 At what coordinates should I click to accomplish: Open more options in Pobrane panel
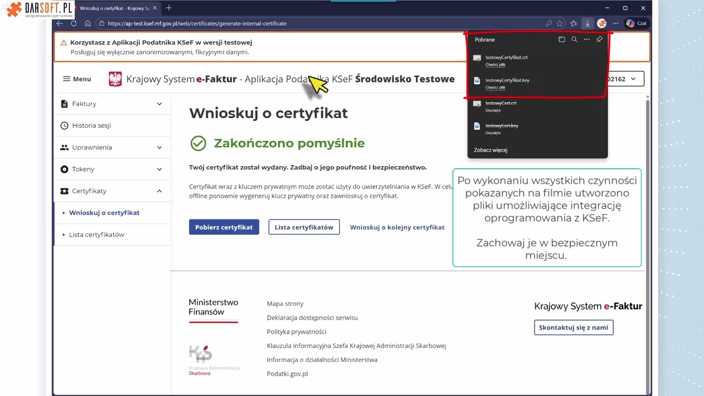click(x=587, y=40)
